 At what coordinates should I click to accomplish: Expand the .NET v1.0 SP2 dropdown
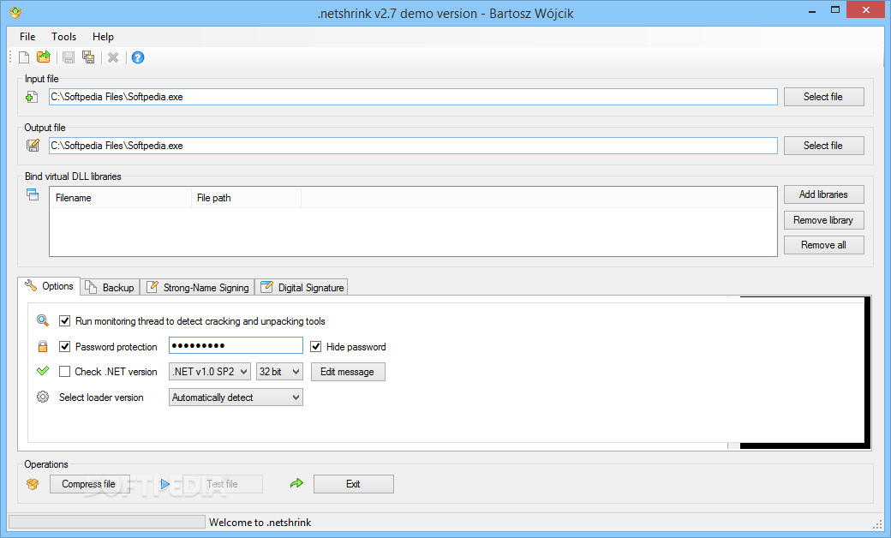[x=210, y=372]
